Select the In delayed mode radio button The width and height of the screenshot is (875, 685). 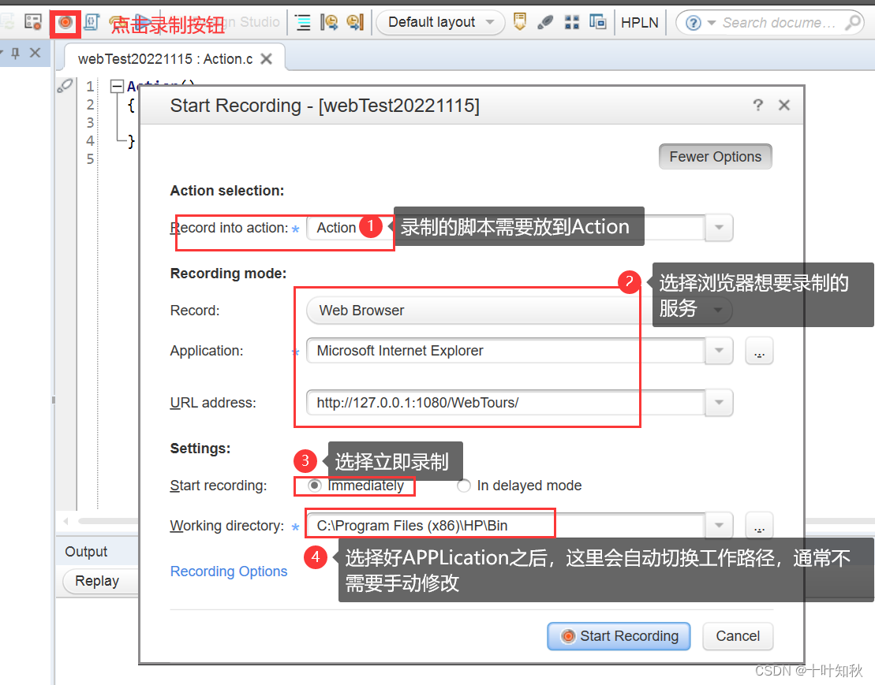pyautogui.click(x=464, y=486)
